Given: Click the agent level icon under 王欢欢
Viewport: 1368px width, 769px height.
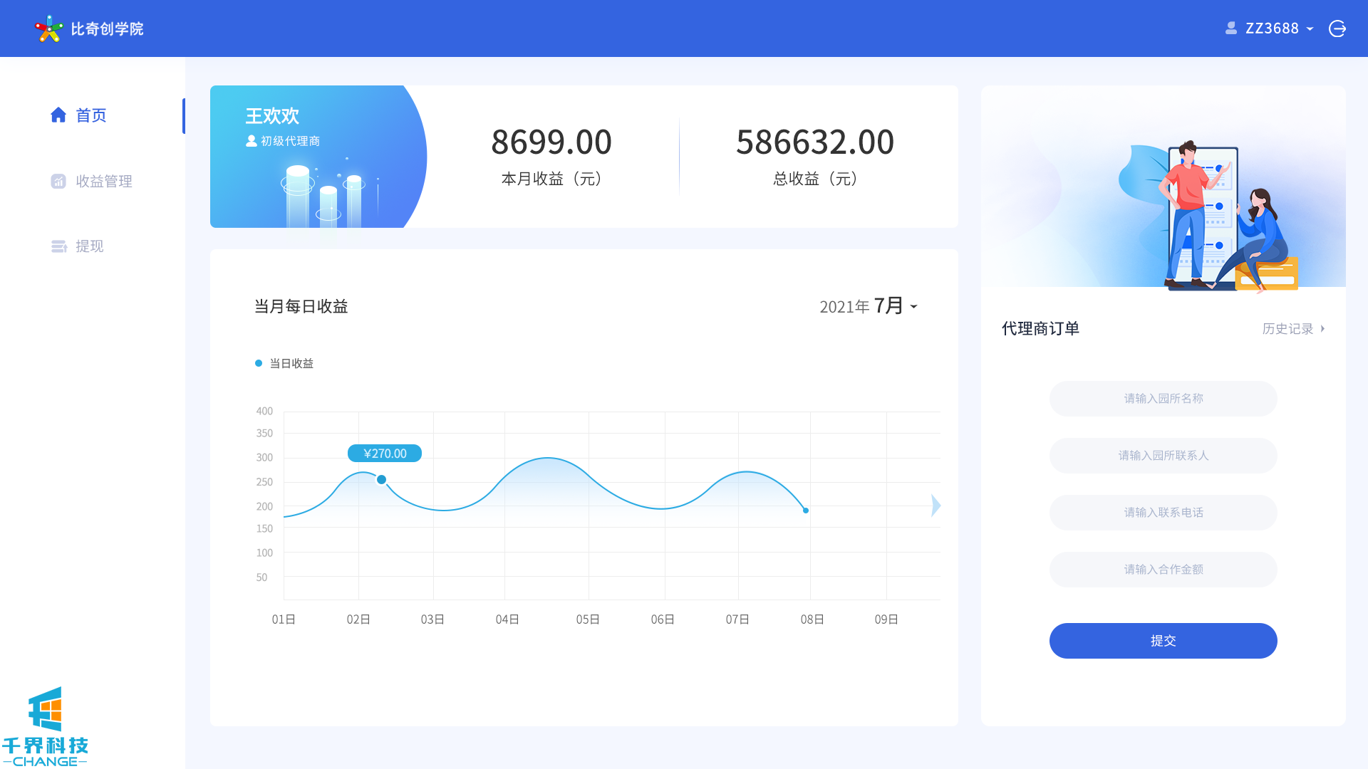Looking at the screenshot, I should click(251, 141).
